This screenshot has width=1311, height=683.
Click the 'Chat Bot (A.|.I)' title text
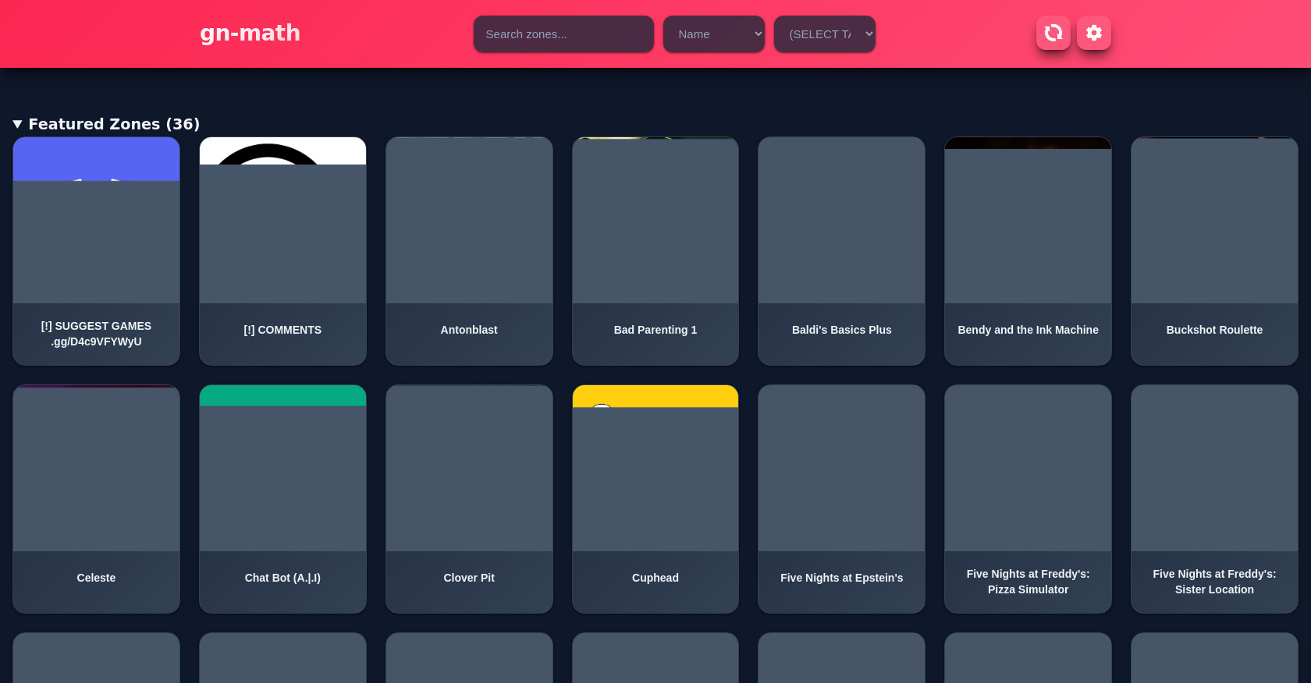pos(282,578)
